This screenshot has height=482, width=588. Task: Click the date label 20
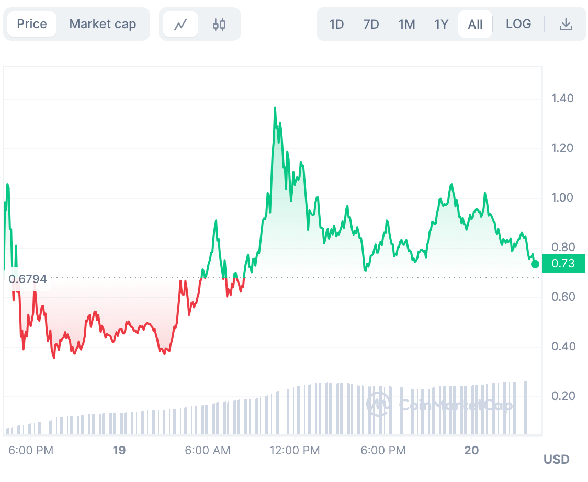(471, 450)
